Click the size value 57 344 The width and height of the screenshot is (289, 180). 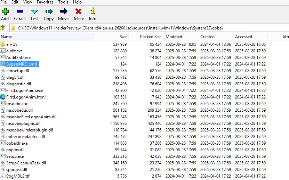coord(121,57)
